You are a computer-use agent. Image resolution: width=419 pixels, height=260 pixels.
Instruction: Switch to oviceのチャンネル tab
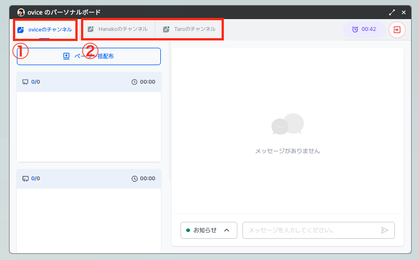(x=45, y=30)
